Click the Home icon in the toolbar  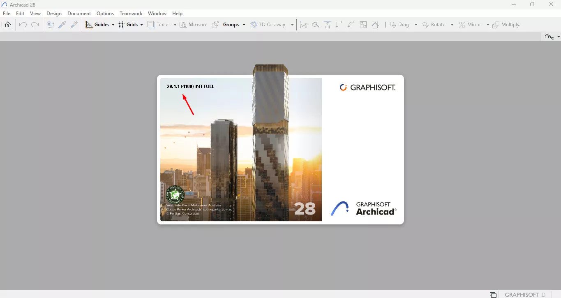point(8,25)
